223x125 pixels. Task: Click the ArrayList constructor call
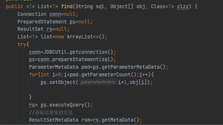(80, 37)
